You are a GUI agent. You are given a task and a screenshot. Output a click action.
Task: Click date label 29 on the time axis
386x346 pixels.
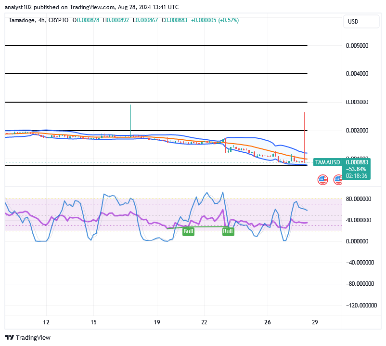[315, 322]
